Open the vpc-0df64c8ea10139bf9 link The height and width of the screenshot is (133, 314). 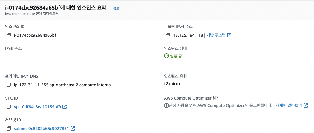[x=37, y=107]
